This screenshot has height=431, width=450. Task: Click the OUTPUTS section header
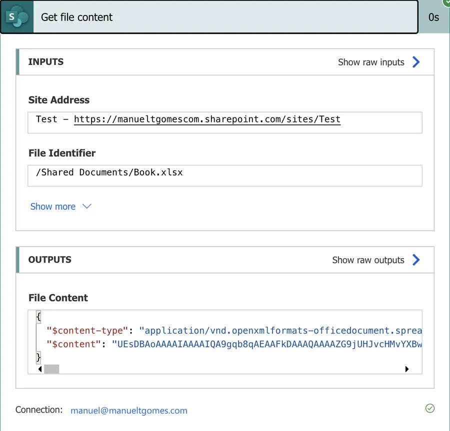[50, 259]
